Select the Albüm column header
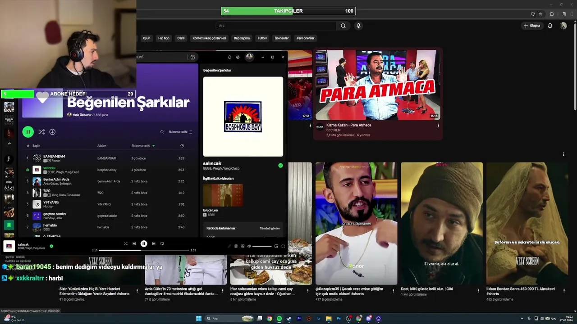 (102, 146)
